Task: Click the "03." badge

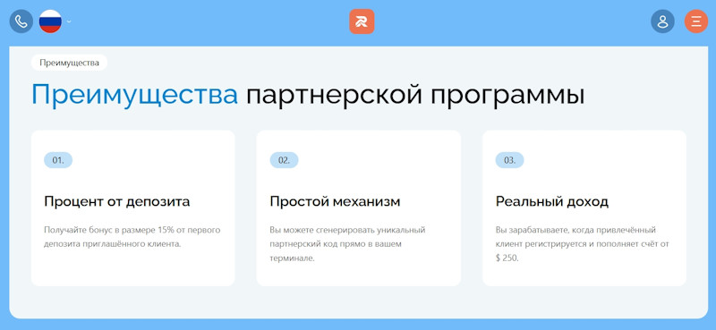Action: pos(509,160)
